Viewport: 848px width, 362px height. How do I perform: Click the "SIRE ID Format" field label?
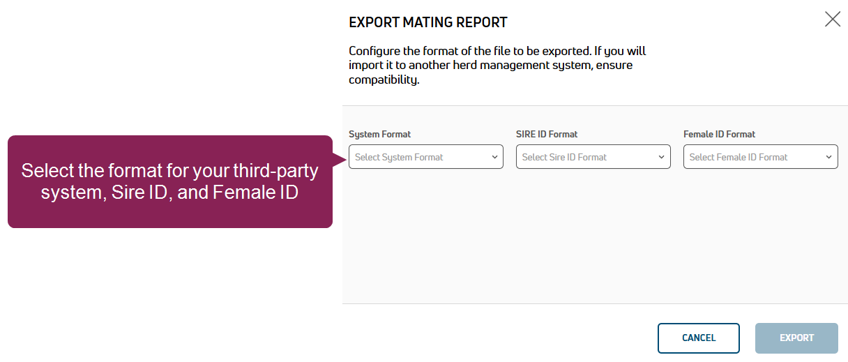(547, 134)
